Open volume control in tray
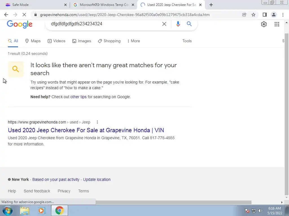Viewport: 289px width, 216px height. coord(260,211)
